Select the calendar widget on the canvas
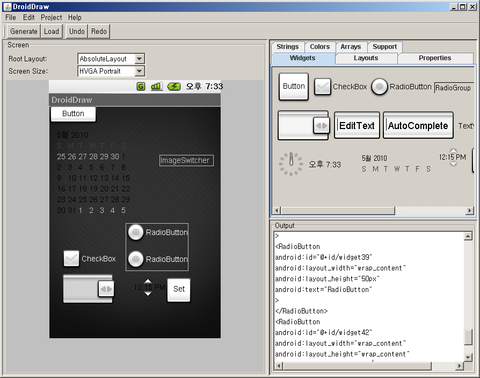This screenshot has width=480, height=378. (93, 173)
